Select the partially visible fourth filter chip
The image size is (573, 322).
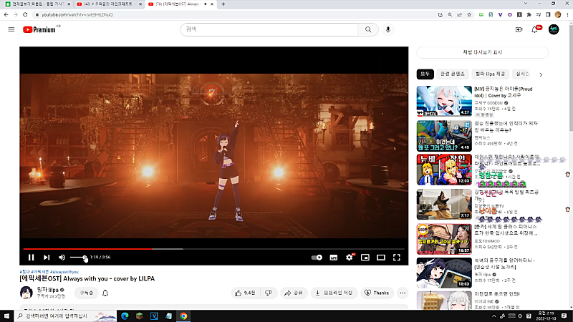522,74
